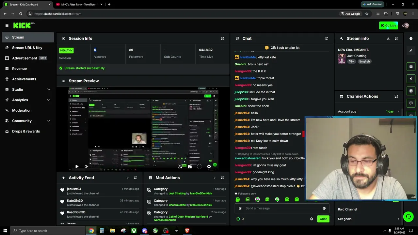Click the green Chat send button
This screenshot has height=235, width=418.
pos(323,219)
